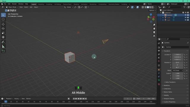
Task: Expand the Relations panel
Action: pyautogui.click(x=167, y=86)
